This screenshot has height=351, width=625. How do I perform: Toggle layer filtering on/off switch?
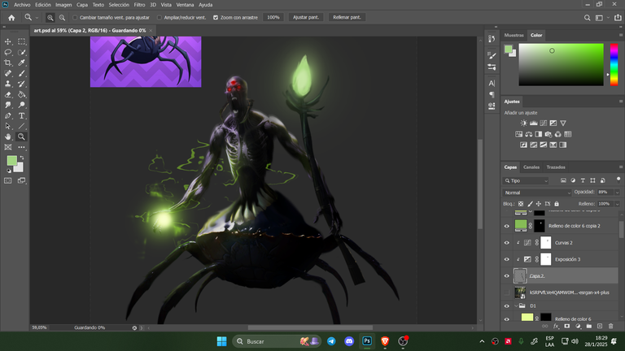click(x=618, y=180)
